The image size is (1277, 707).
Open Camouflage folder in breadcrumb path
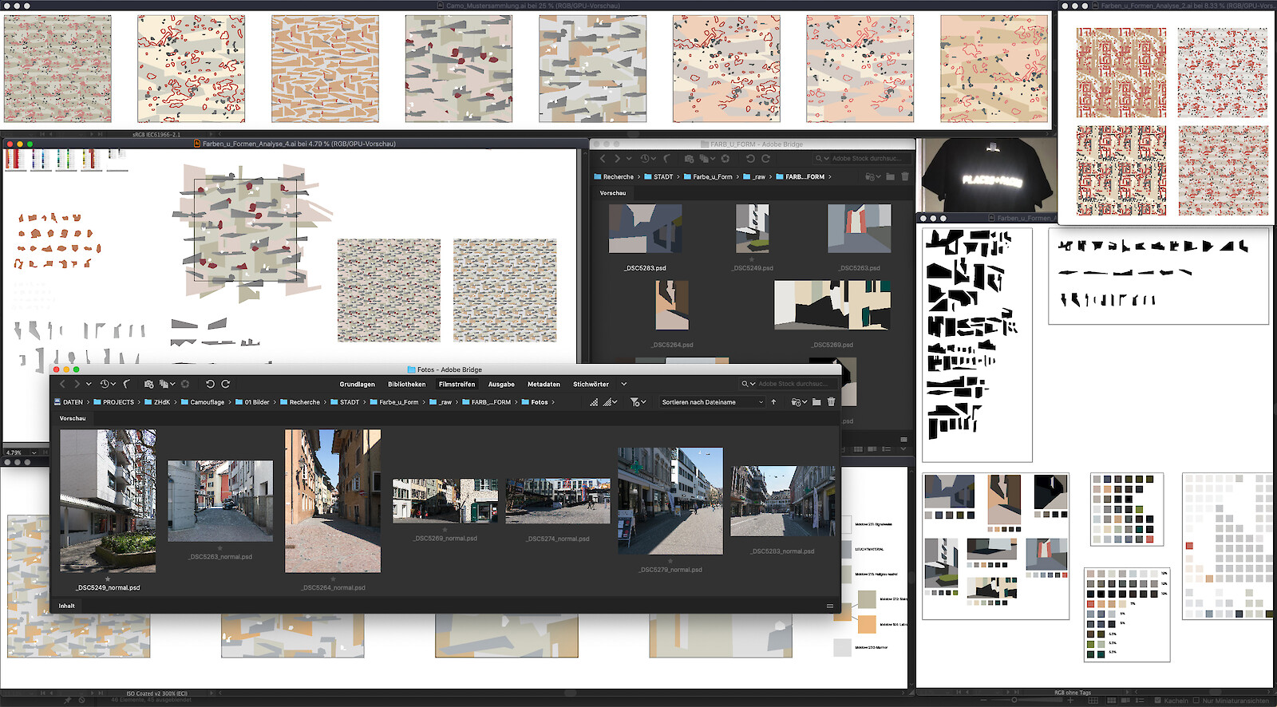[x=207, y=402]
